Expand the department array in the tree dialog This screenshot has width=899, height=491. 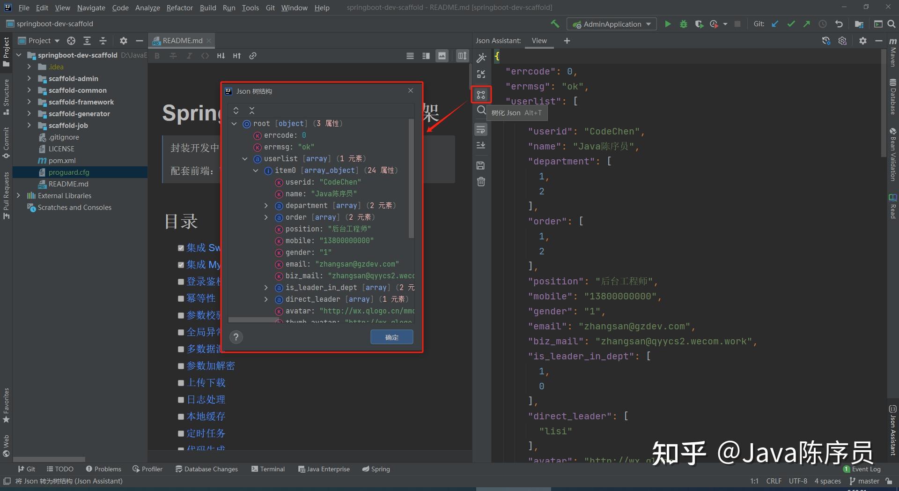266,206
